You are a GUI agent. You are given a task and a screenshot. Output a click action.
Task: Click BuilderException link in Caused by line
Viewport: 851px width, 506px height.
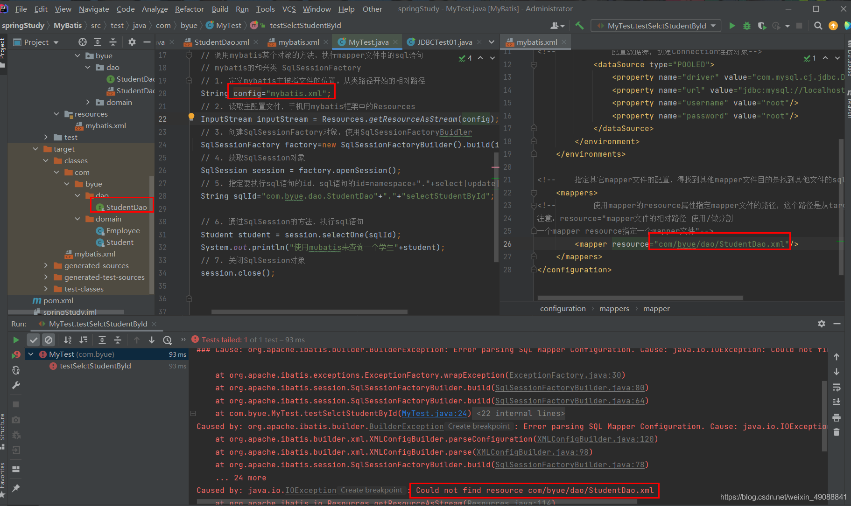tap(406, 426)
